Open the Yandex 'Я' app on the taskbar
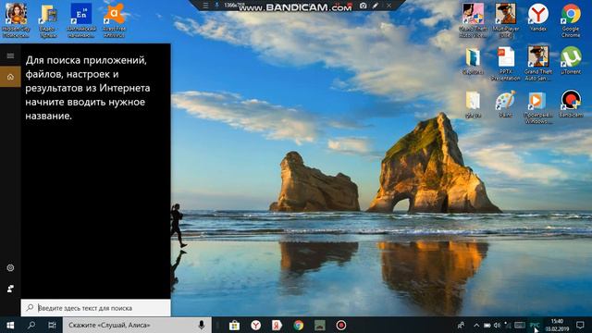Viewport: 592px width, 333px height. (x=277, y=325)
